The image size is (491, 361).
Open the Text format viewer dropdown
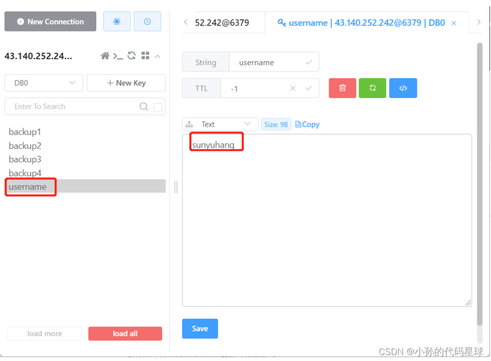(x=220, y=124)
